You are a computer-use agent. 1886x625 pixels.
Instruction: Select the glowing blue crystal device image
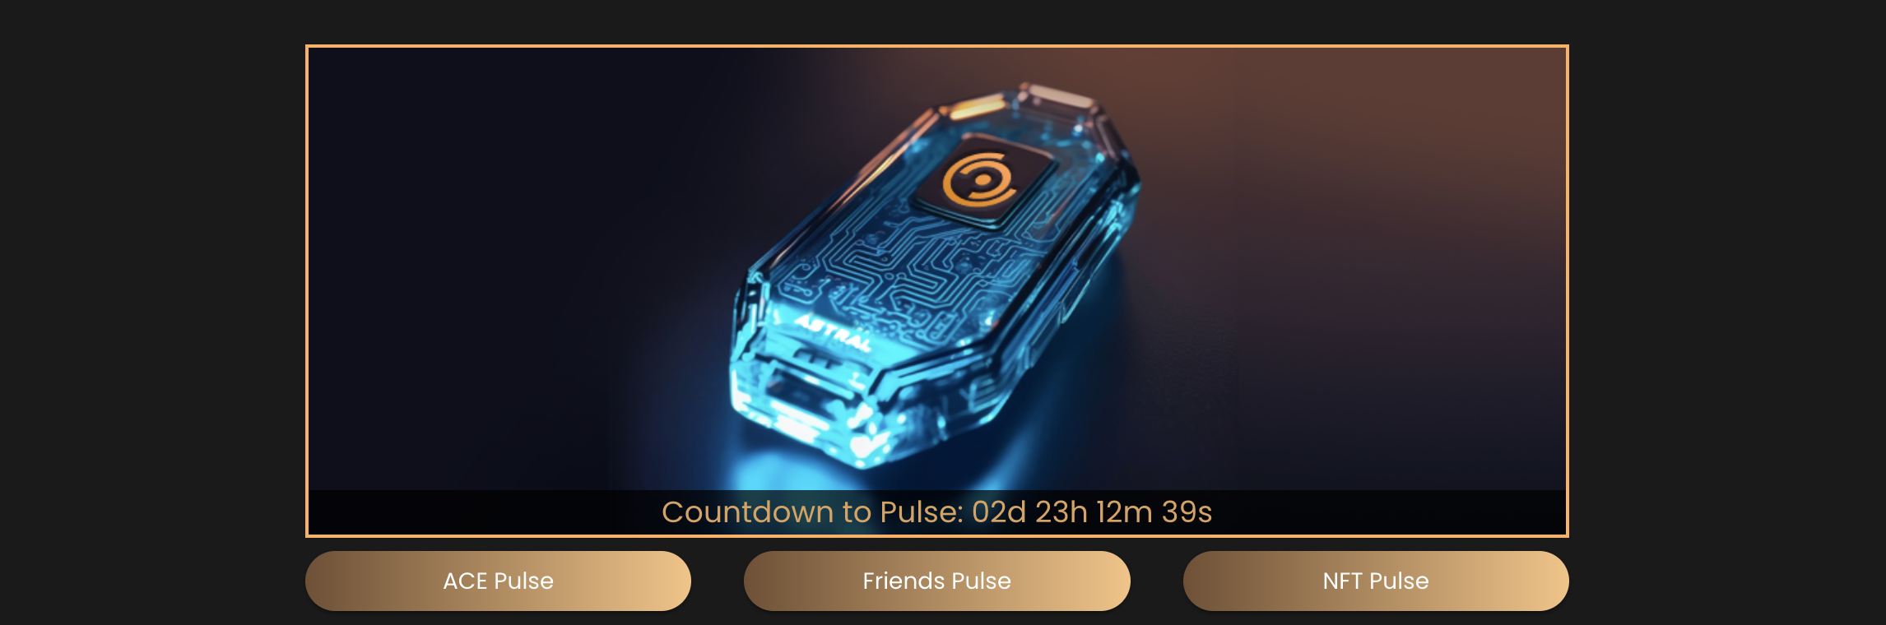pyautogui.click(x=934, y=275)
